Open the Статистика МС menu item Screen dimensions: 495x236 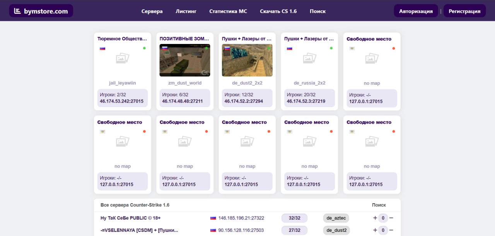228,11
